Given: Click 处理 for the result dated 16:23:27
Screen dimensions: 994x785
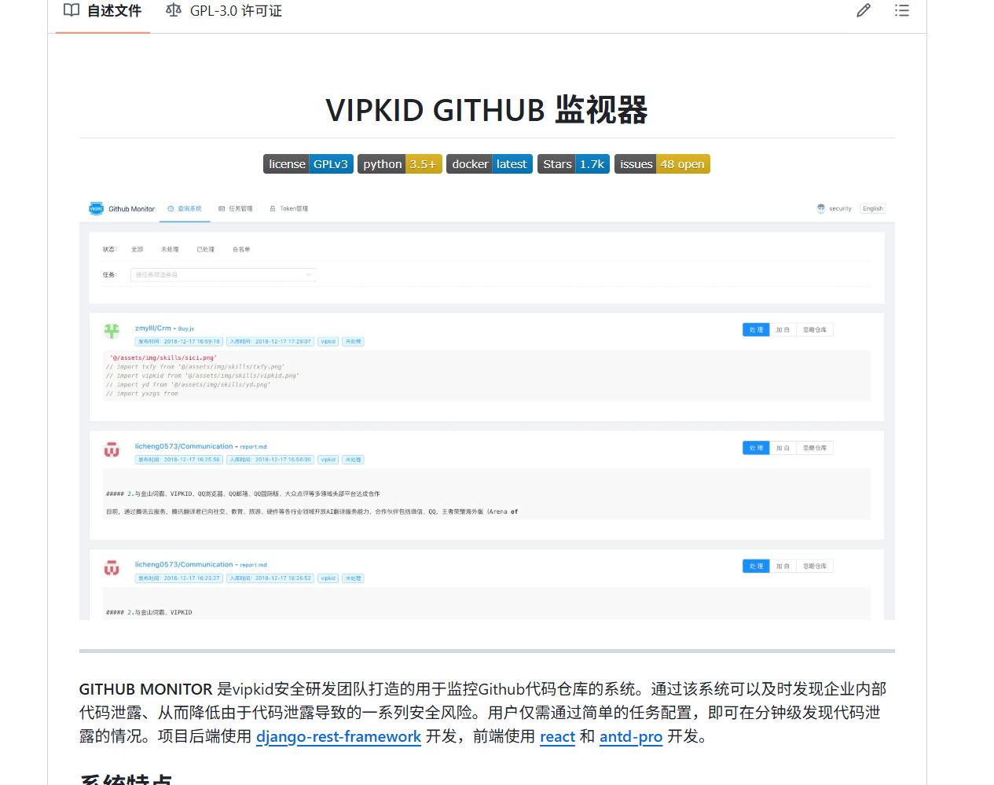Looking at the screenshot, I should (x=756, y=566).
